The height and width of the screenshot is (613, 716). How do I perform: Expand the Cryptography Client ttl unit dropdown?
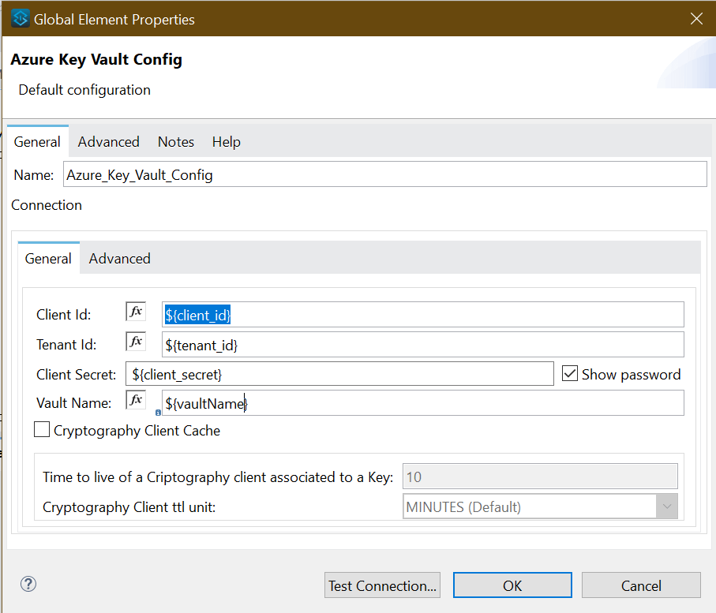[666, 506]
